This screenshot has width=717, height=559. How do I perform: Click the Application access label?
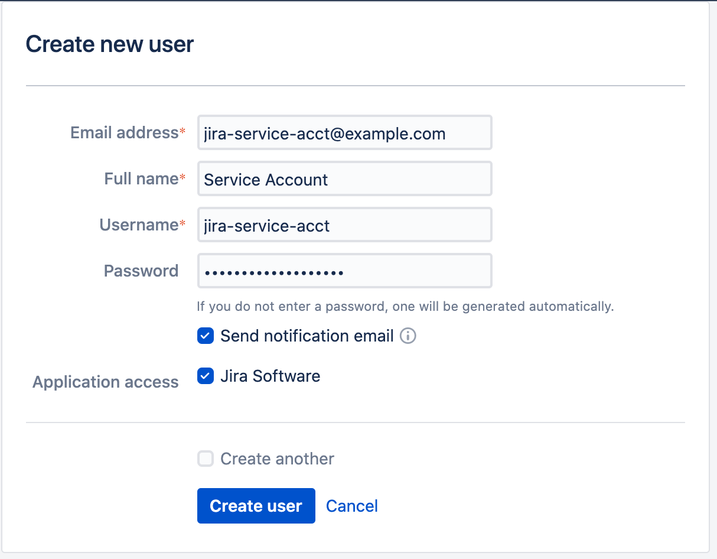tap(105, 382)
